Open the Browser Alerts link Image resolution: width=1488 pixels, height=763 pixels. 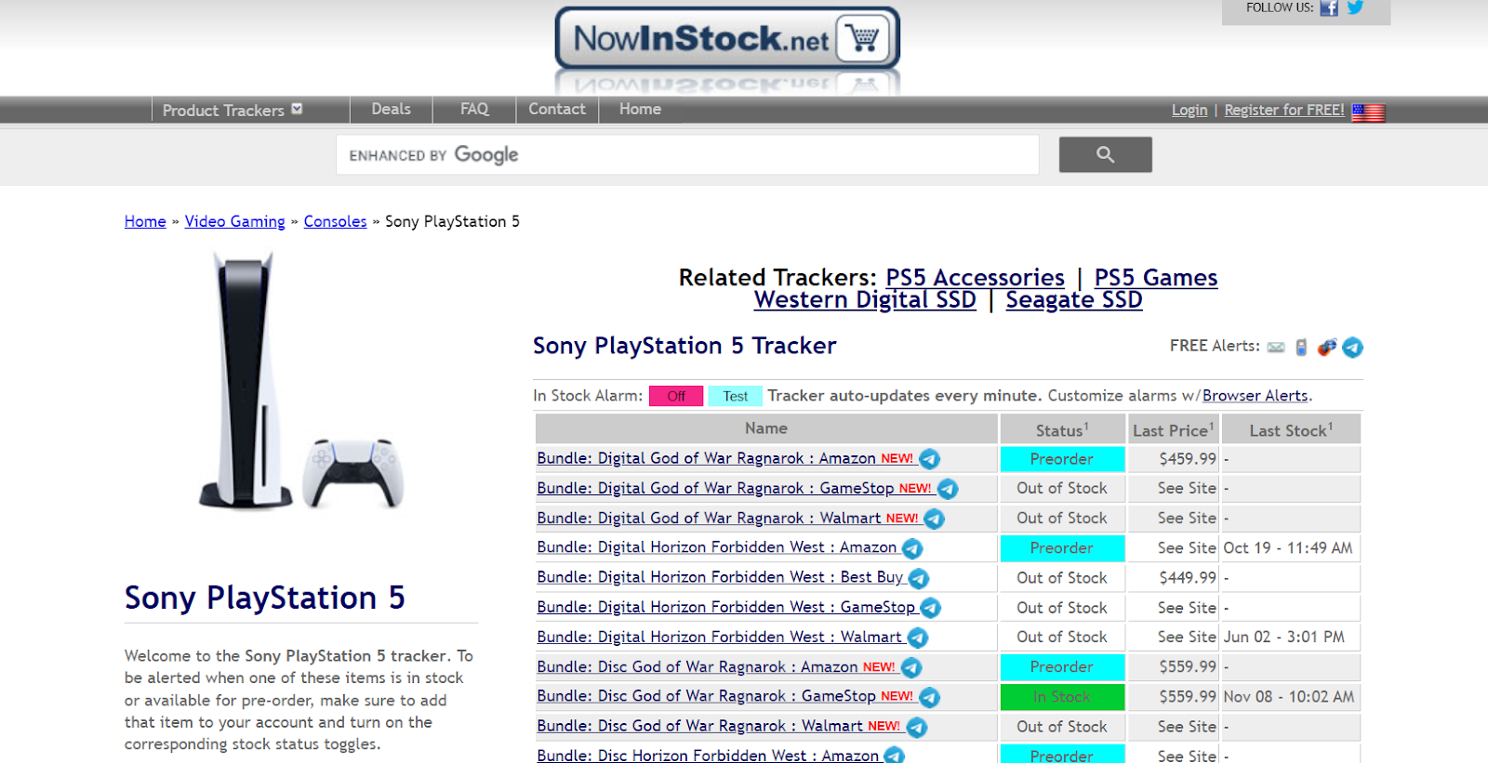coord(1255,396)
